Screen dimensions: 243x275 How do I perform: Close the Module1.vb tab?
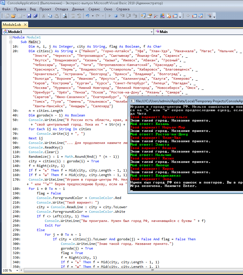[x=25, y=25]
